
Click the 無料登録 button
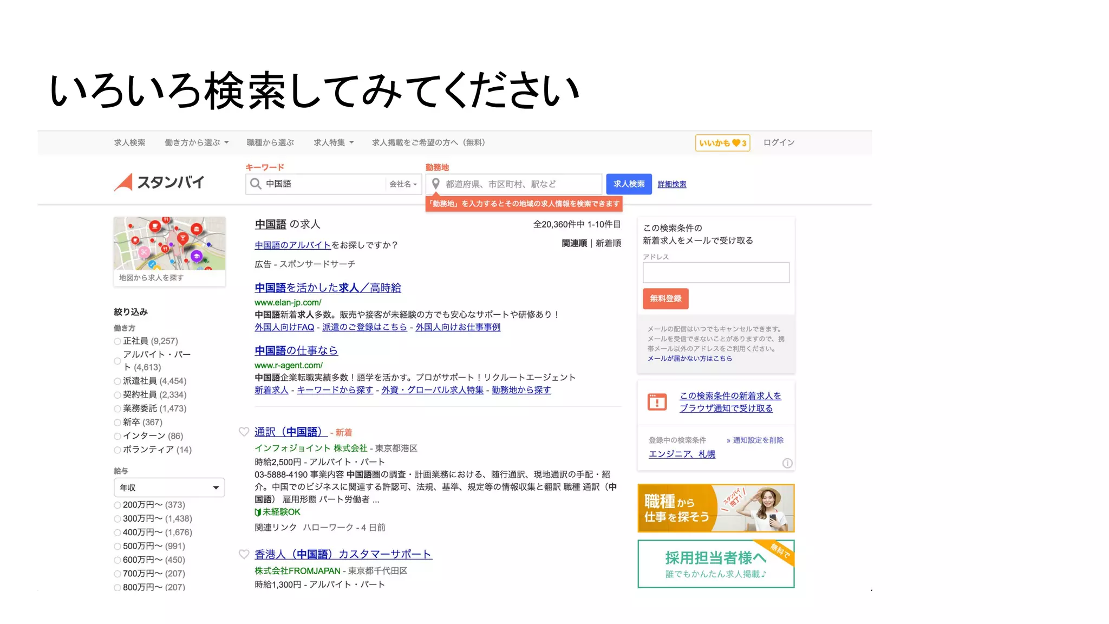pyautogui.click(x=666, y=298)
